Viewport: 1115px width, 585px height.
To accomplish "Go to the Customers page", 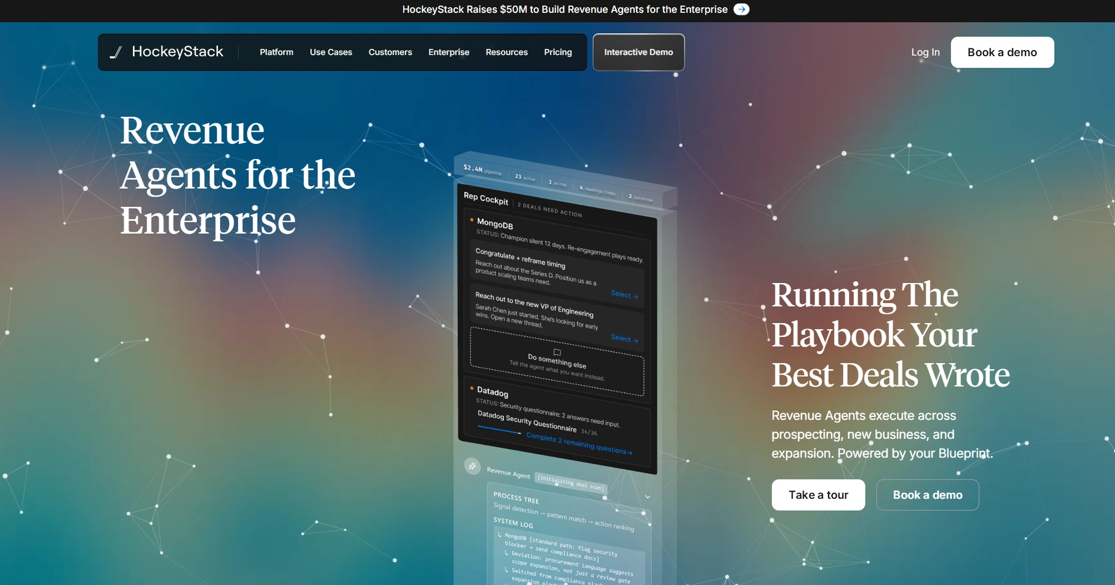I will pos(390,52).
